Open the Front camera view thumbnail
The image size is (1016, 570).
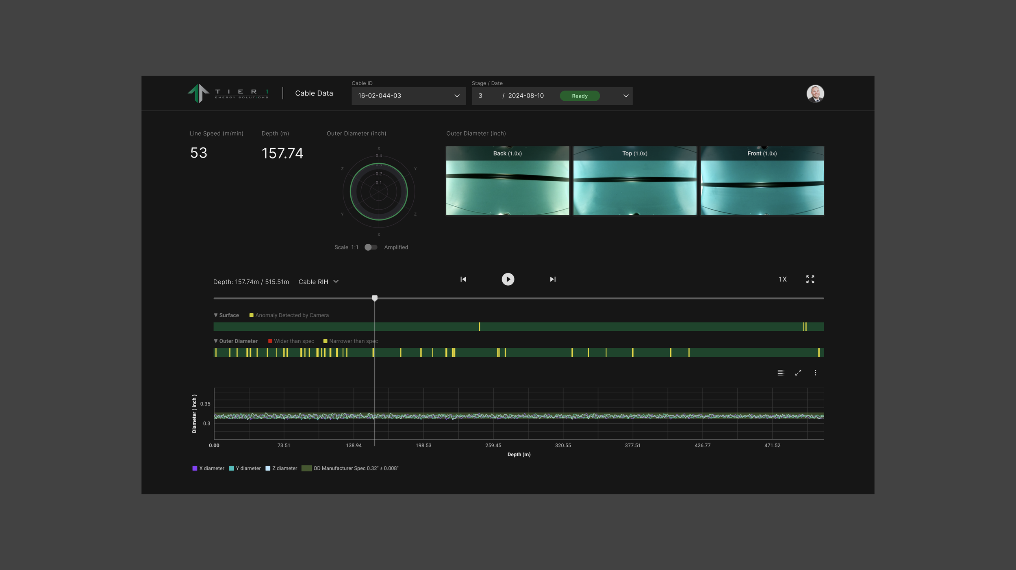tap(762, 181)
